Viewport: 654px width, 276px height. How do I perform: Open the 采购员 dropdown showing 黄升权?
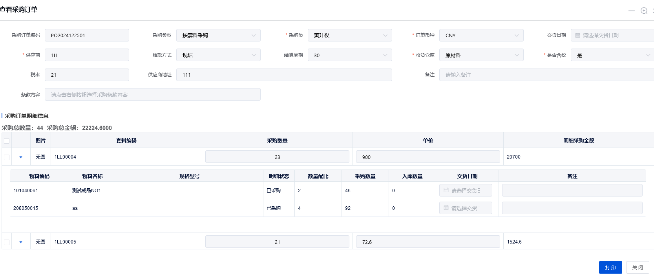349,35
